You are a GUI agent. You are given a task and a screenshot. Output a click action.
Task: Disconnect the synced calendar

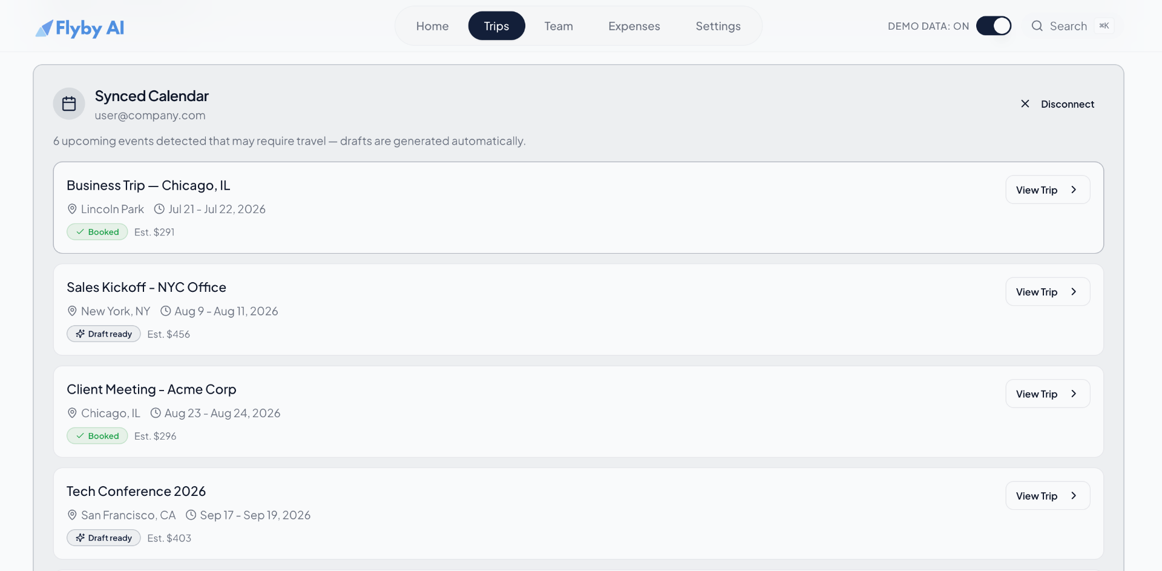click(x=1057, y=104)
